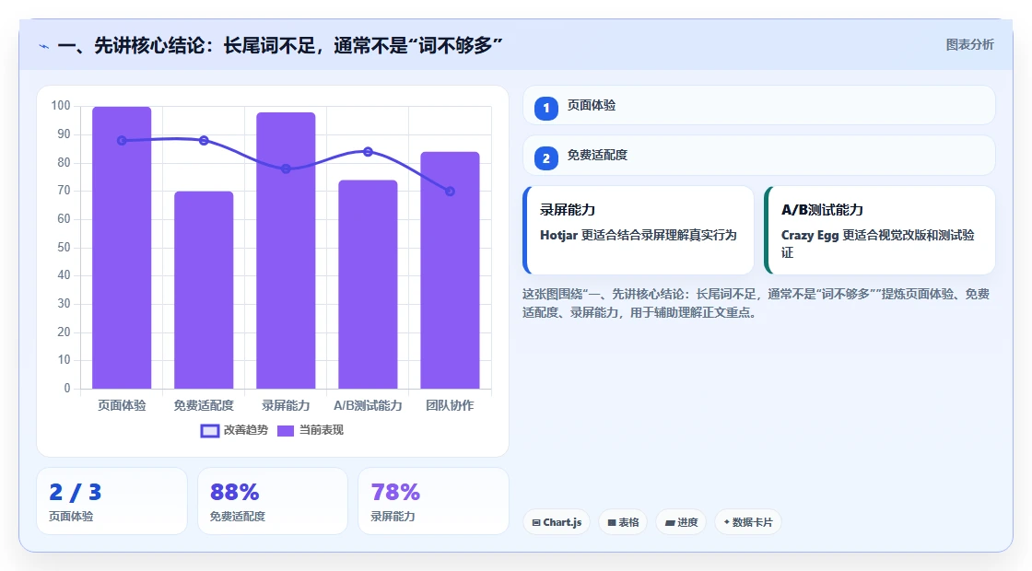Click the 改善趋势 legend color box
This screenshot has height=571, width=1032.
[209, 431]
